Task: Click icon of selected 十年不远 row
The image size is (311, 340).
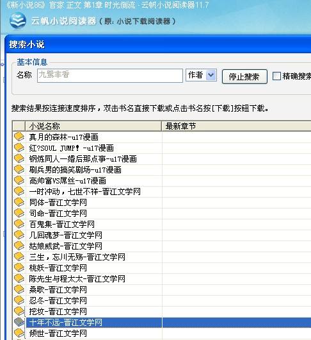Action: coord(19,322)
